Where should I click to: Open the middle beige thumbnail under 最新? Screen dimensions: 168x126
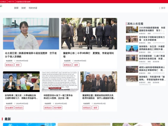[84, 124]
